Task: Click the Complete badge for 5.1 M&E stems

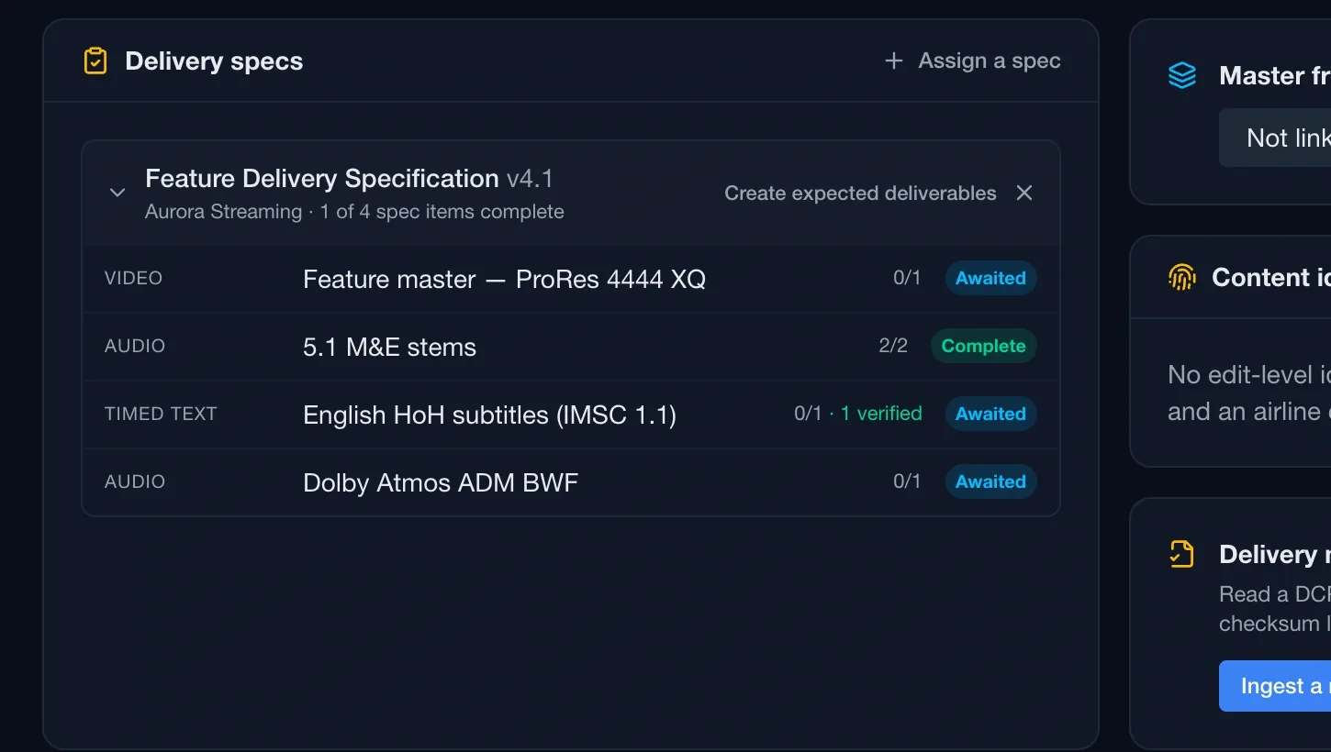Action: pyautogui.click(x=983, y=346)
